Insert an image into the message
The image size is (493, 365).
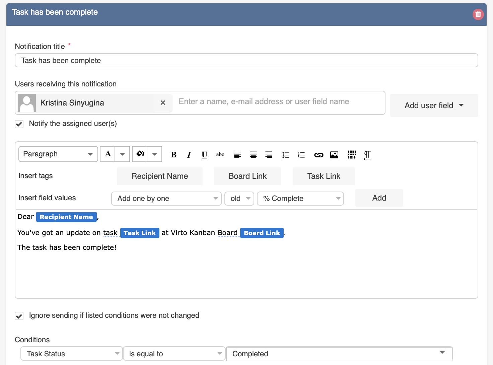click(334, 154)
